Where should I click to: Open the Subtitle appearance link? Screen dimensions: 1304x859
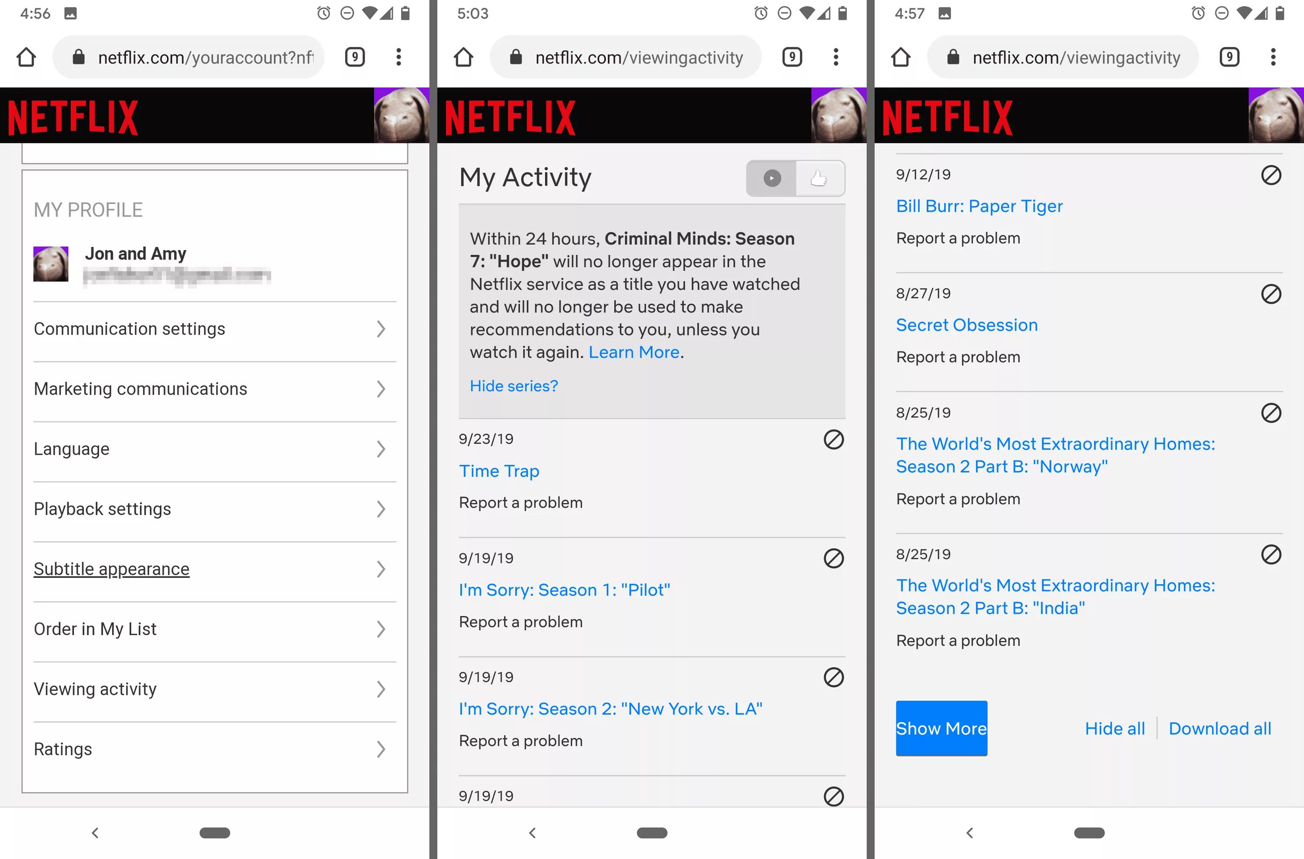pos(111,569)
